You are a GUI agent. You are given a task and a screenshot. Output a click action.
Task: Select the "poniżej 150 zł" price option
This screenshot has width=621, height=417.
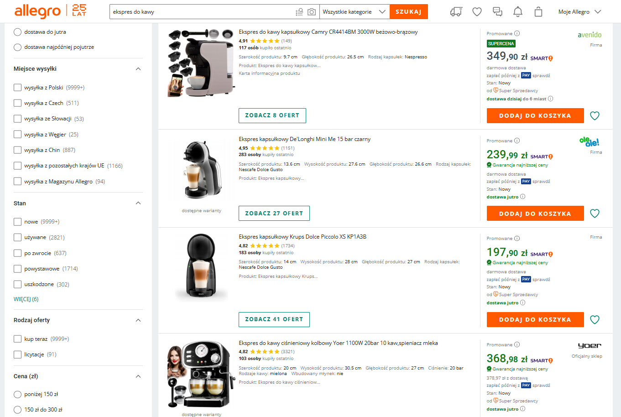18,394
